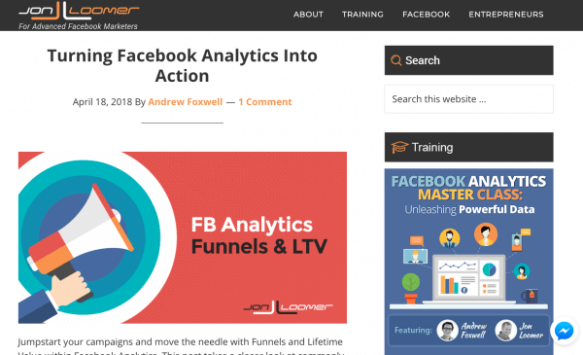This screenshot has width=583, height=355.
Task: Click Jon Loomer's avatar in the banner
Action: pyautogui.click(x=505, y=331)
